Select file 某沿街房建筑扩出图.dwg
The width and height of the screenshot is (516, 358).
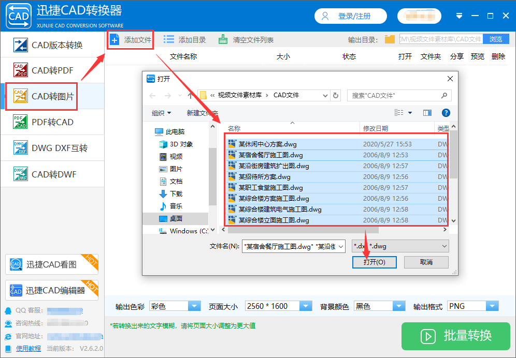click(337, 166)
